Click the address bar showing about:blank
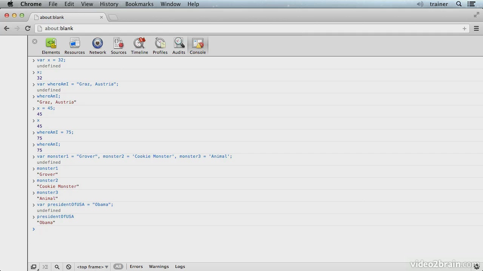The height and width of the screenshot is (271, 483). click(252, 28)
